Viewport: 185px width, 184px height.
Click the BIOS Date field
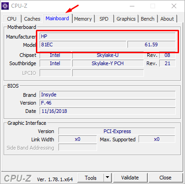(107, 111)
